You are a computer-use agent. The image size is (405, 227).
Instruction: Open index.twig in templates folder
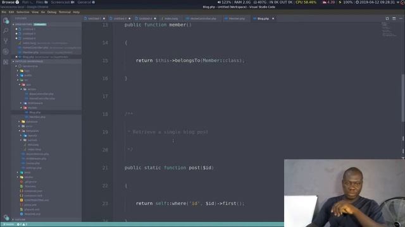coord(34,149)
